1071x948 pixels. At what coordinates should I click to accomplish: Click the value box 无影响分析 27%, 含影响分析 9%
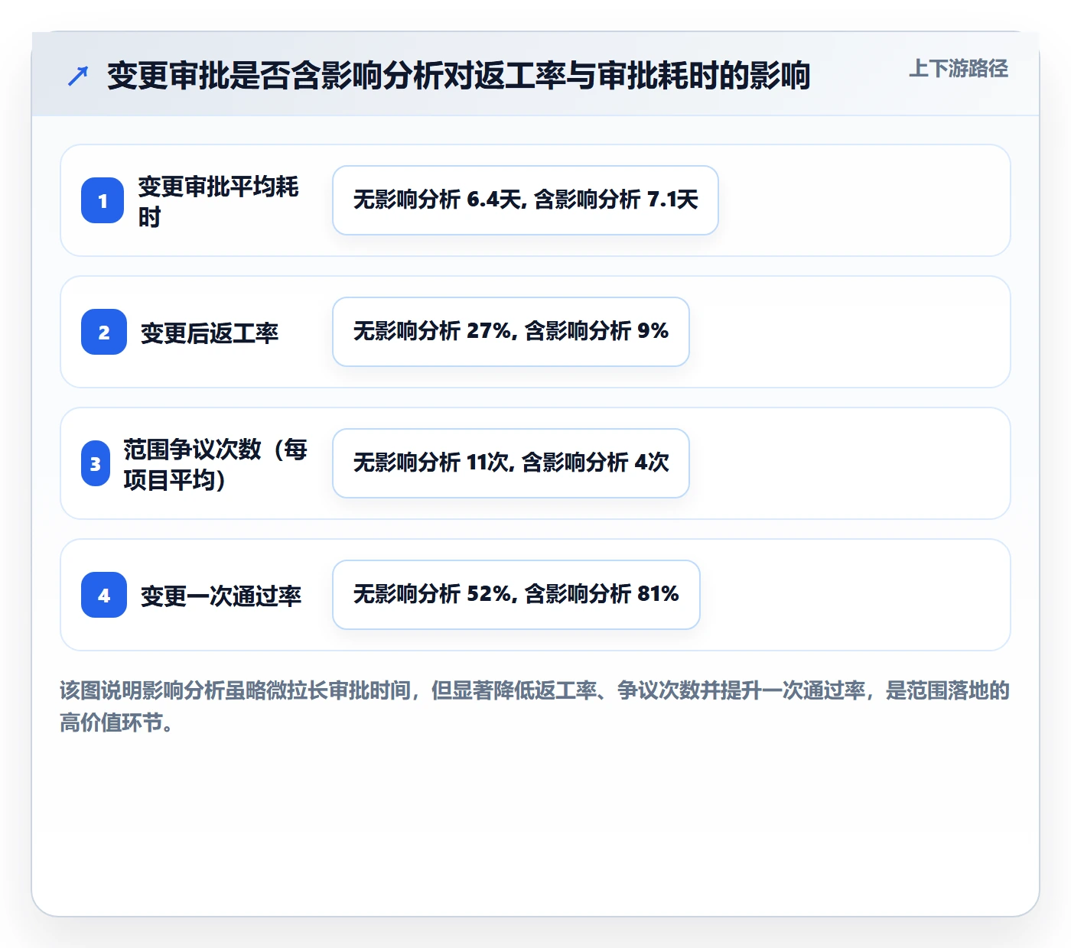click(511, 332)
